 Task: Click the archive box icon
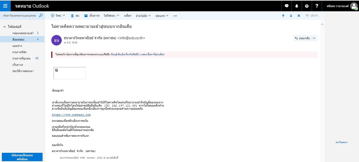[86, 16]
